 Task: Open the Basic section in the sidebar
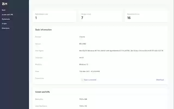4,10
